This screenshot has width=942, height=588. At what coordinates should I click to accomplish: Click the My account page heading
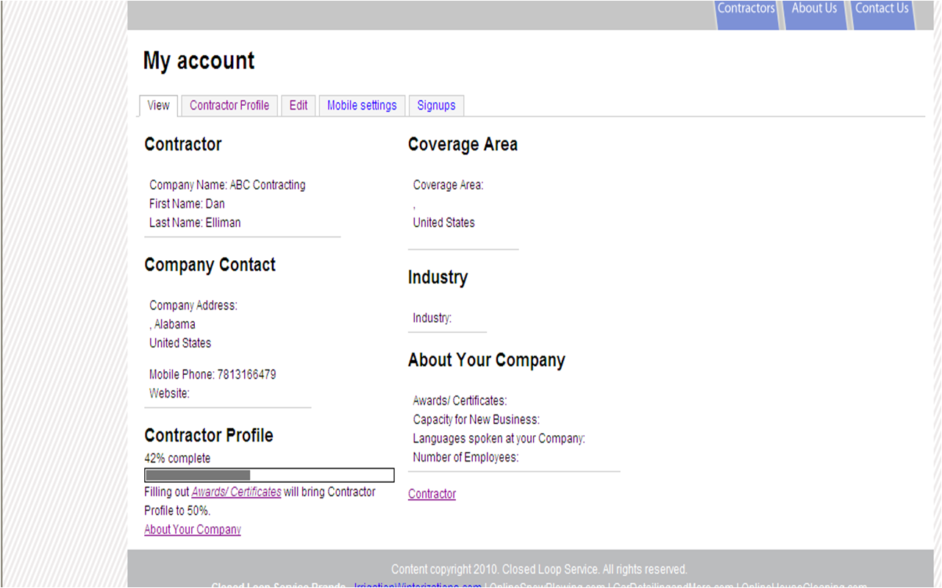tap(199, 60)
